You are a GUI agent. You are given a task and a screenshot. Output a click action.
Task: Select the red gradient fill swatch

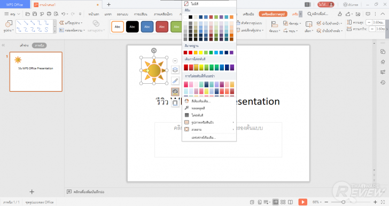click(186, 67)
